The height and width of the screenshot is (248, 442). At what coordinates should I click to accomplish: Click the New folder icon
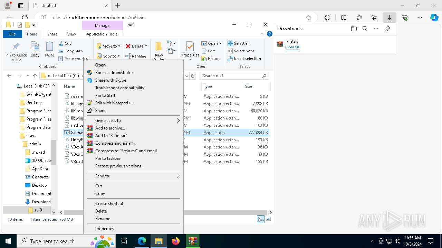point(158,46)
